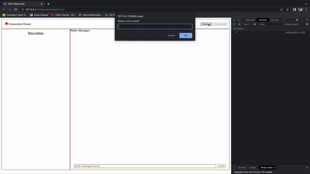Image resolution: width=310 pixels, height=174 pixels.
Task: Click the 'Who's Online' heading
Action: click(x=35, y=33)
